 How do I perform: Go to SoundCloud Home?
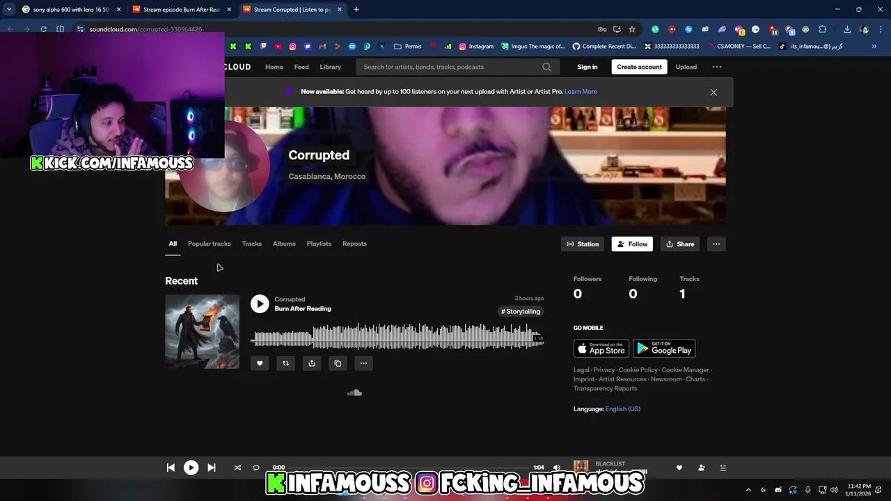[x=274, y=67]
